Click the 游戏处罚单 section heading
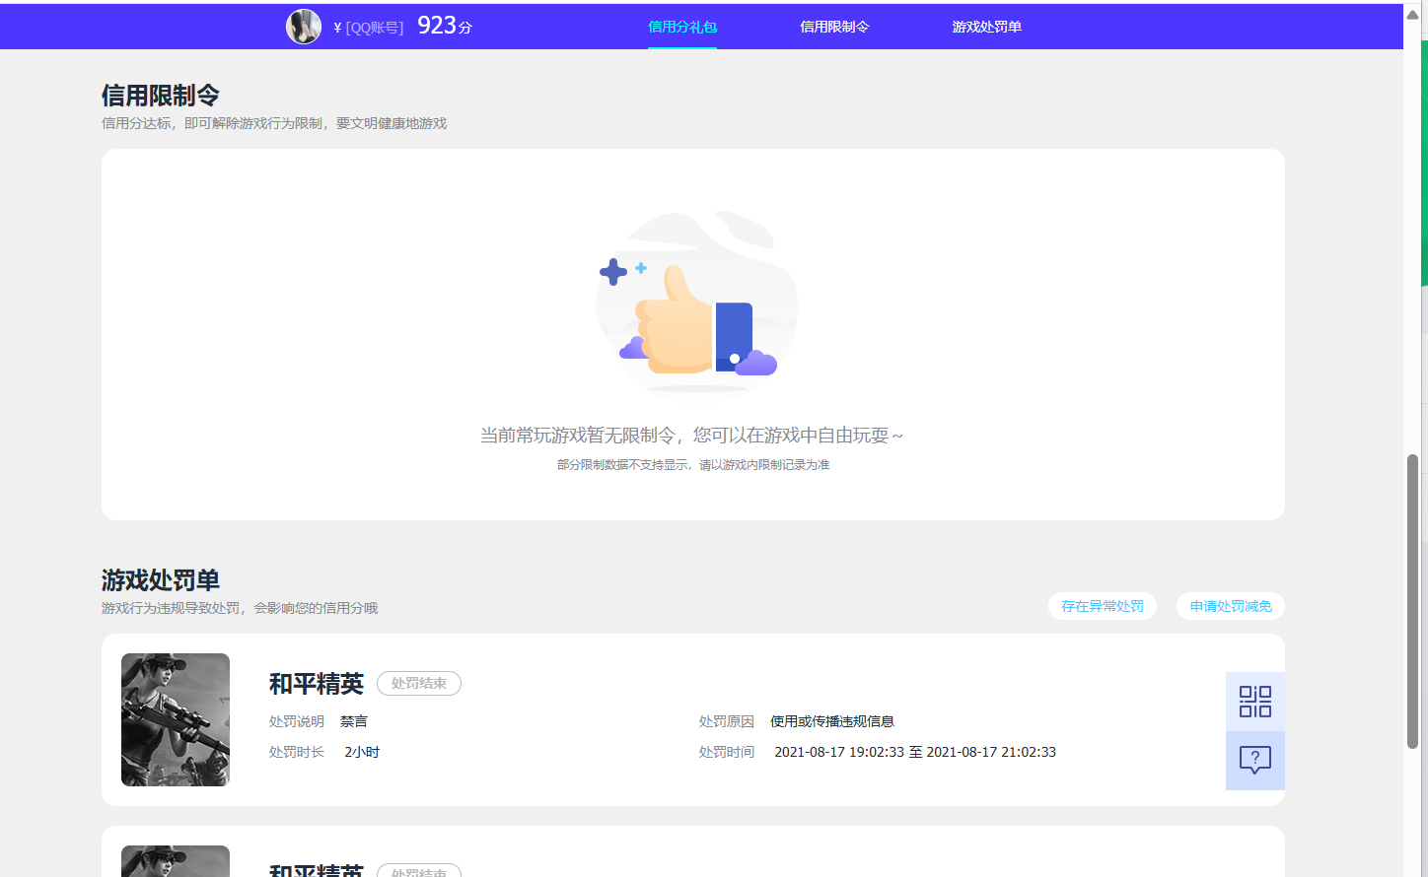 click(x=161, y=580)
